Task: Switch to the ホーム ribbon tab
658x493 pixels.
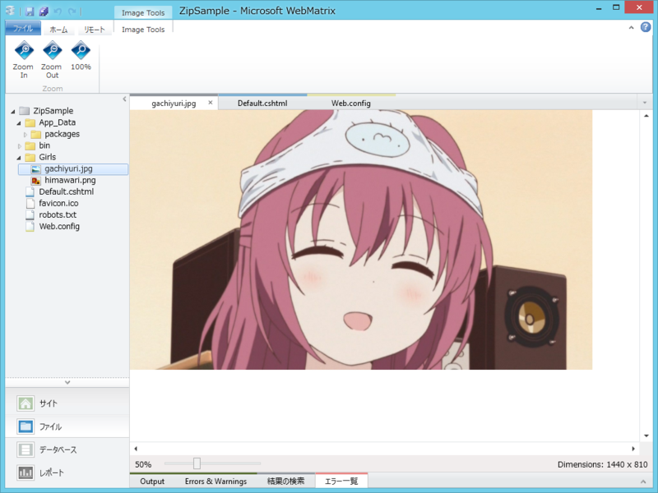Action: [58, 30]
